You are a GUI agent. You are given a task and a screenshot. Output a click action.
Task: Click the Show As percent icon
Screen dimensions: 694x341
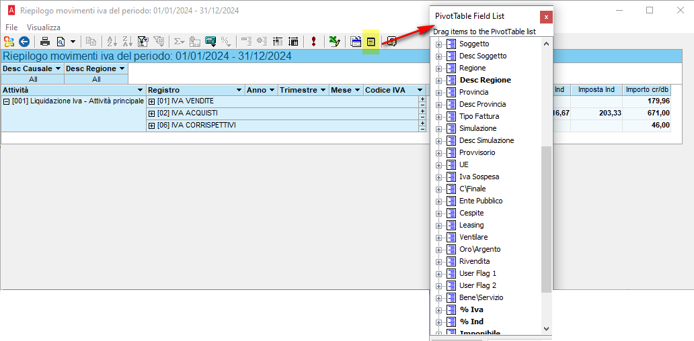(x=226, y=42)
